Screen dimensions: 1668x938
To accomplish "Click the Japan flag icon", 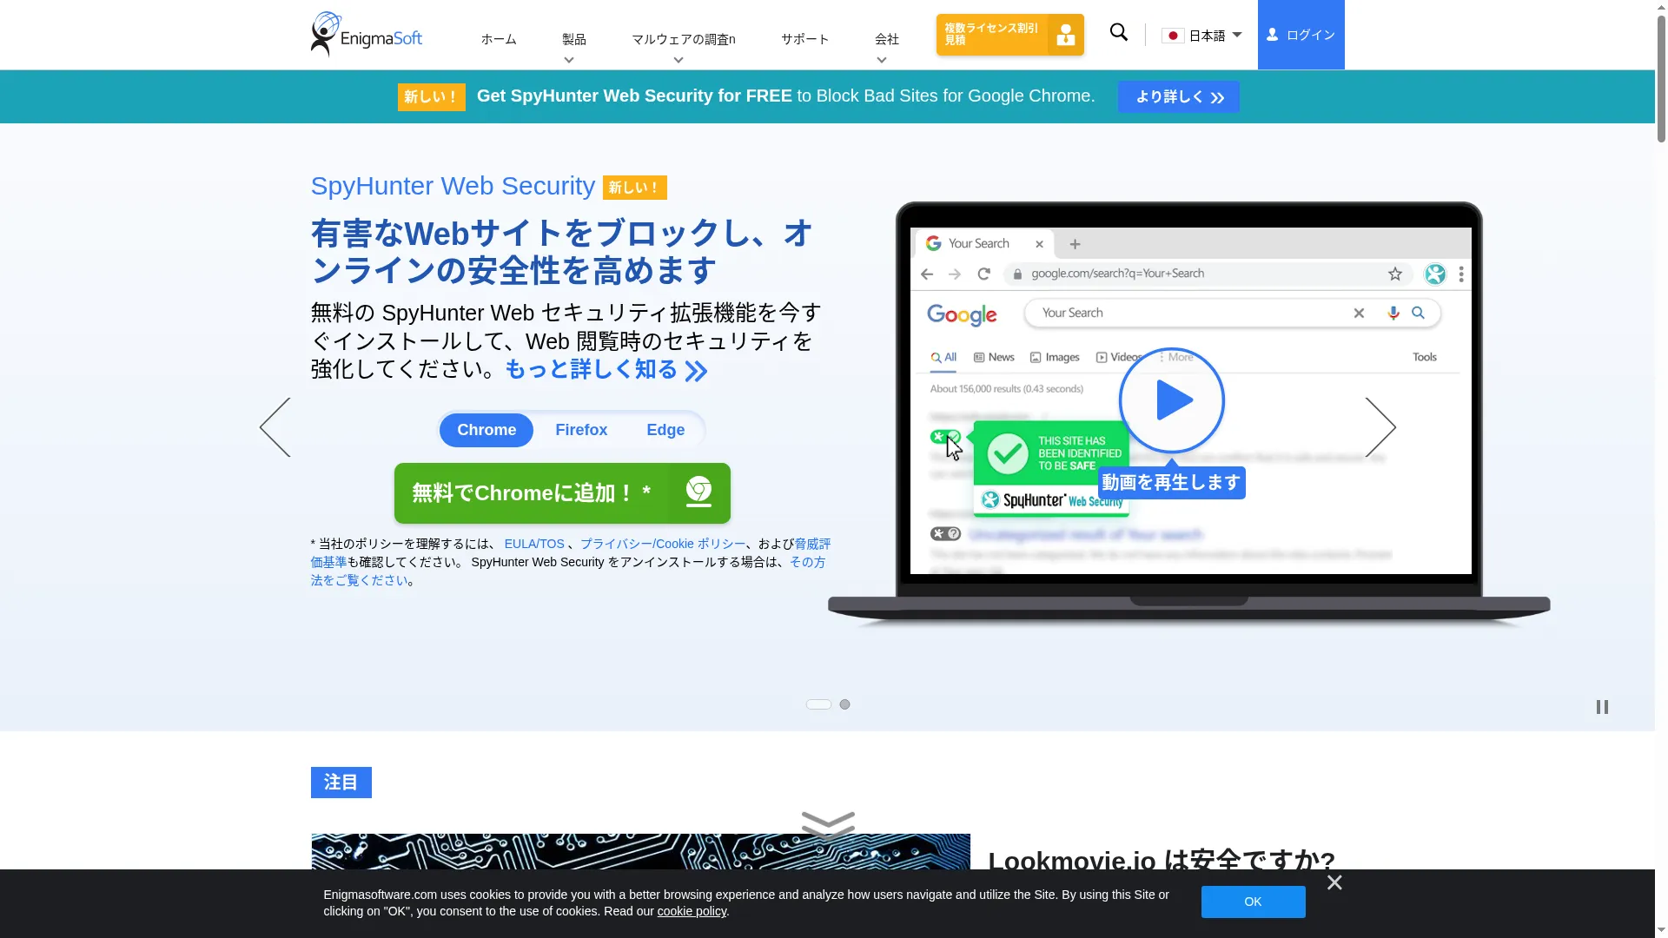I will coord(1173,36).
